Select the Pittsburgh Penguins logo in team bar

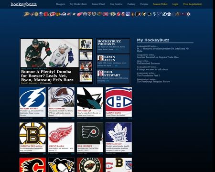click(144, 14)
